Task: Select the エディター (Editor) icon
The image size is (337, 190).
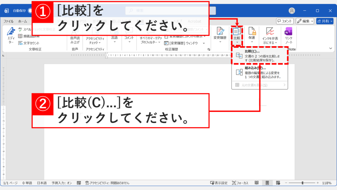Action: click(x=10, y=32)
